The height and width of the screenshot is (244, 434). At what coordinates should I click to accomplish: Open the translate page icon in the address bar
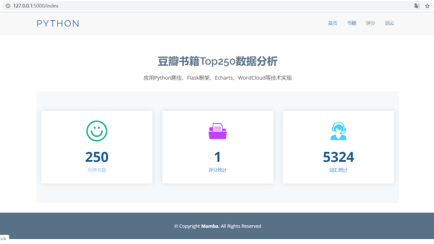(x=416, y=6)
